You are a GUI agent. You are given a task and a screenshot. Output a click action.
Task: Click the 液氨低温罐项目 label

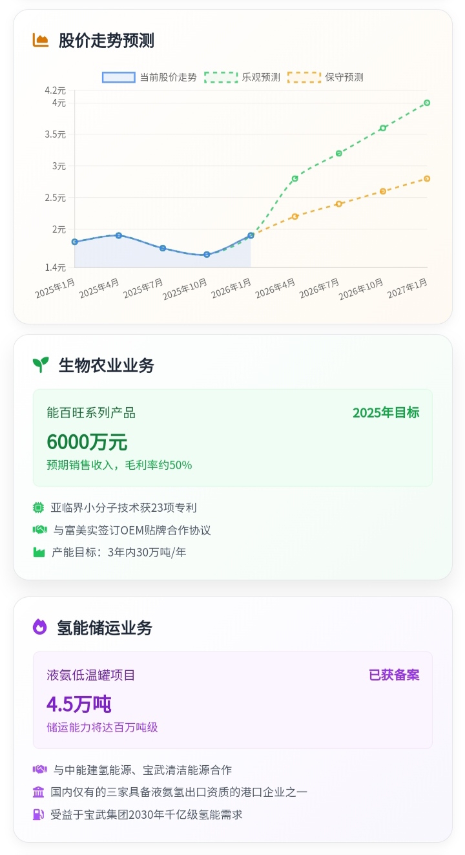click(x=91, y=675)
